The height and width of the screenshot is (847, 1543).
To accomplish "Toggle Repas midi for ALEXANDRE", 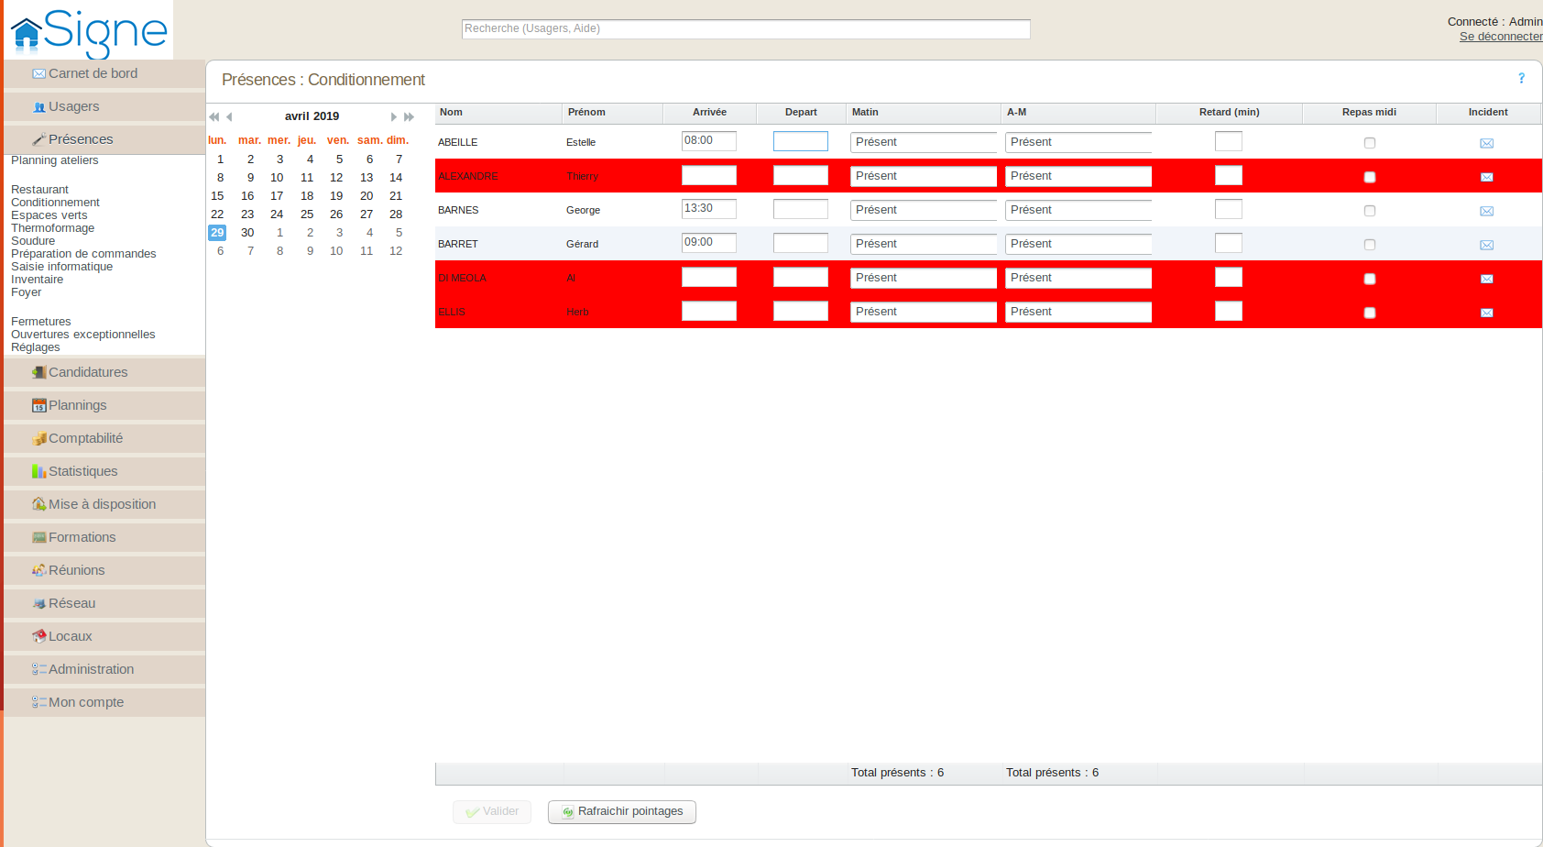I will pyautogui.click(x=1370, y=177).
